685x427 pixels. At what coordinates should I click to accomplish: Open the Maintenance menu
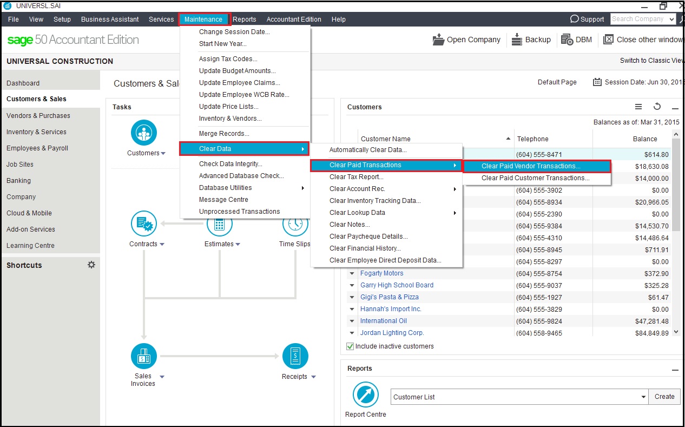[203, 19]
